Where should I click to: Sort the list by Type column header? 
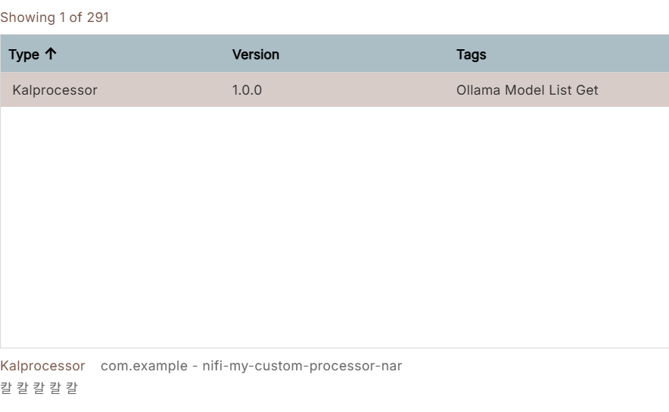[24, 55]
